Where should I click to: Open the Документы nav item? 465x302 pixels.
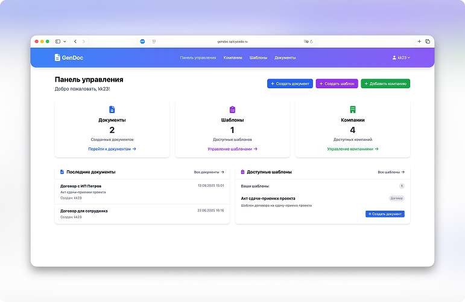[x=285, y=57]
